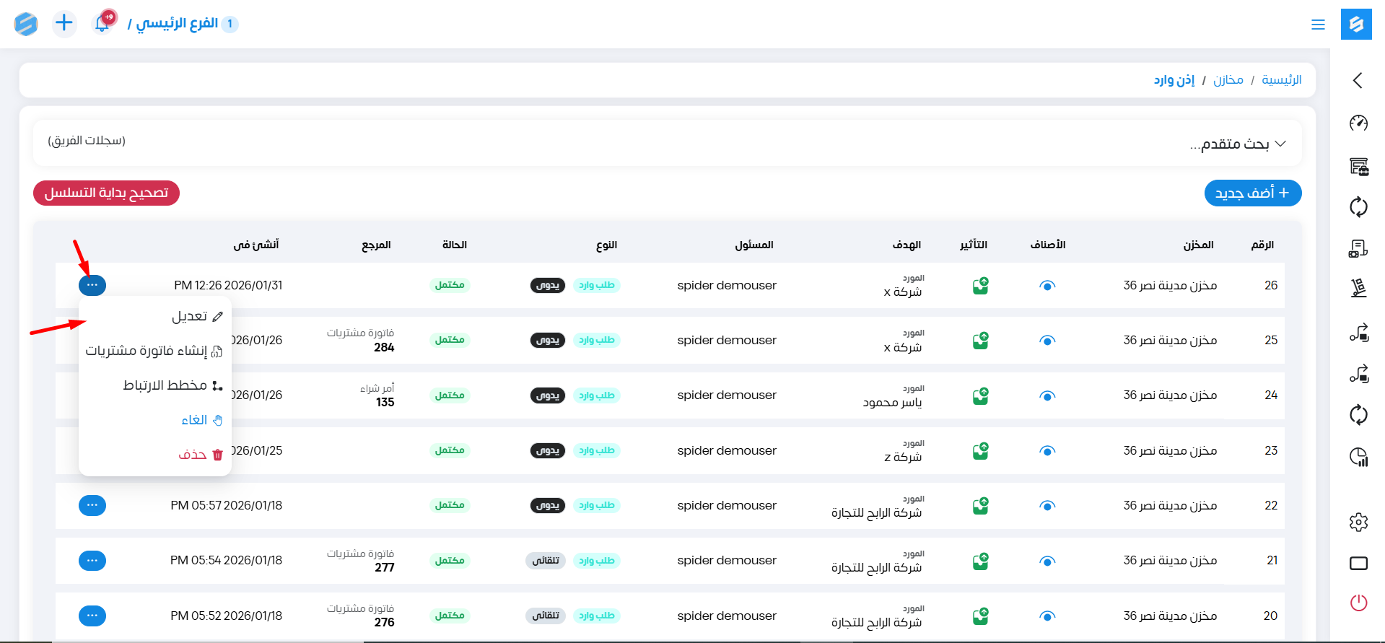Open actions menu for record 22

(x=92, y=505)
